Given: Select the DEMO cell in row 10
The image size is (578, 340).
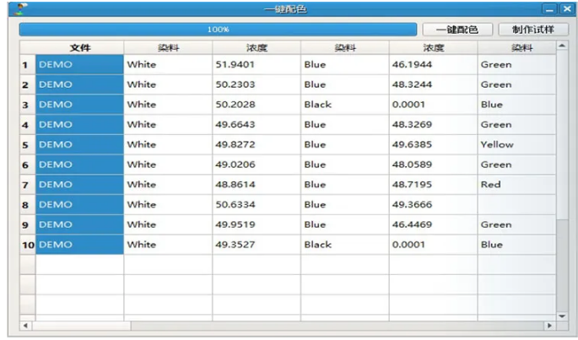Looking at the screenshot, I should point(79,245).
